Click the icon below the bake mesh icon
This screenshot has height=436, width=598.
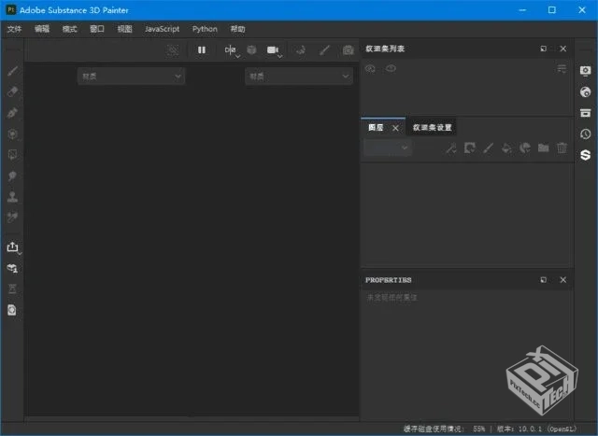[12, 288]
